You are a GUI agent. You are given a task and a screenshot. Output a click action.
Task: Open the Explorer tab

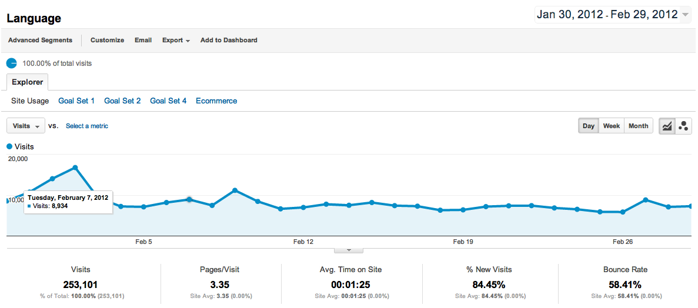pos(28,82)
